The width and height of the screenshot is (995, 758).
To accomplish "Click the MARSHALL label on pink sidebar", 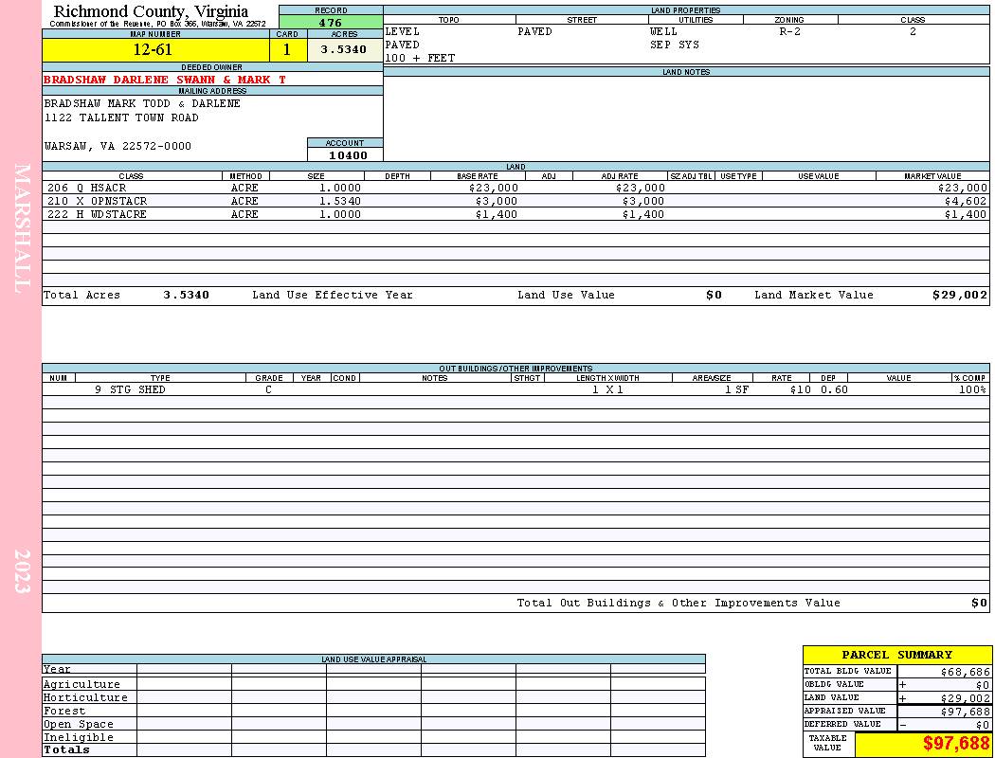I will 22,228.
